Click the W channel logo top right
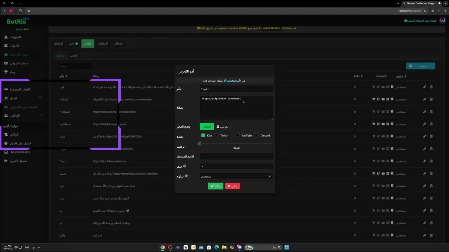This screenshot has width=449, height=252. click(x=442, y=21)
